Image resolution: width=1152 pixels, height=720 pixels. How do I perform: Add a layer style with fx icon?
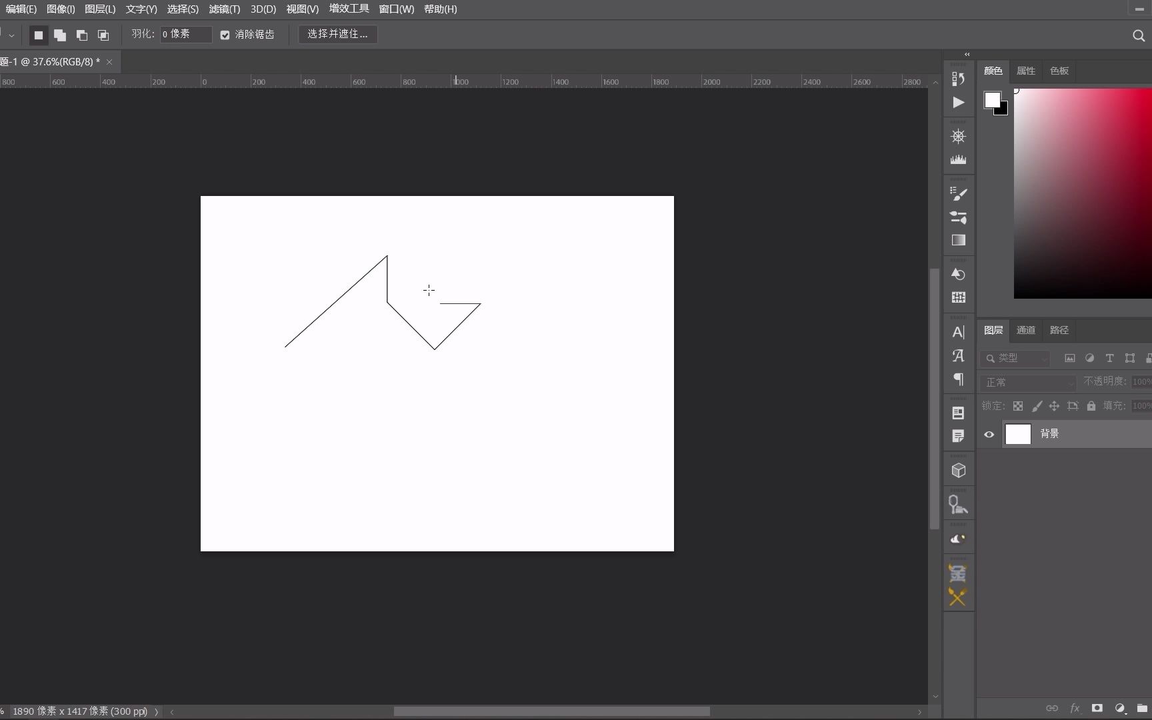click(x=1075, y=708)
